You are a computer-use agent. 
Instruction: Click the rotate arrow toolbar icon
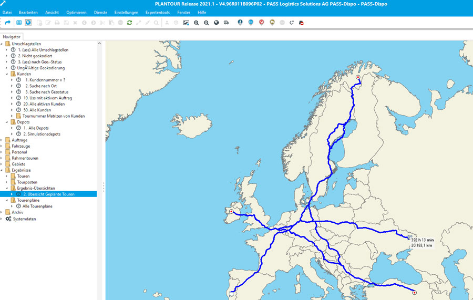point(291,23)
